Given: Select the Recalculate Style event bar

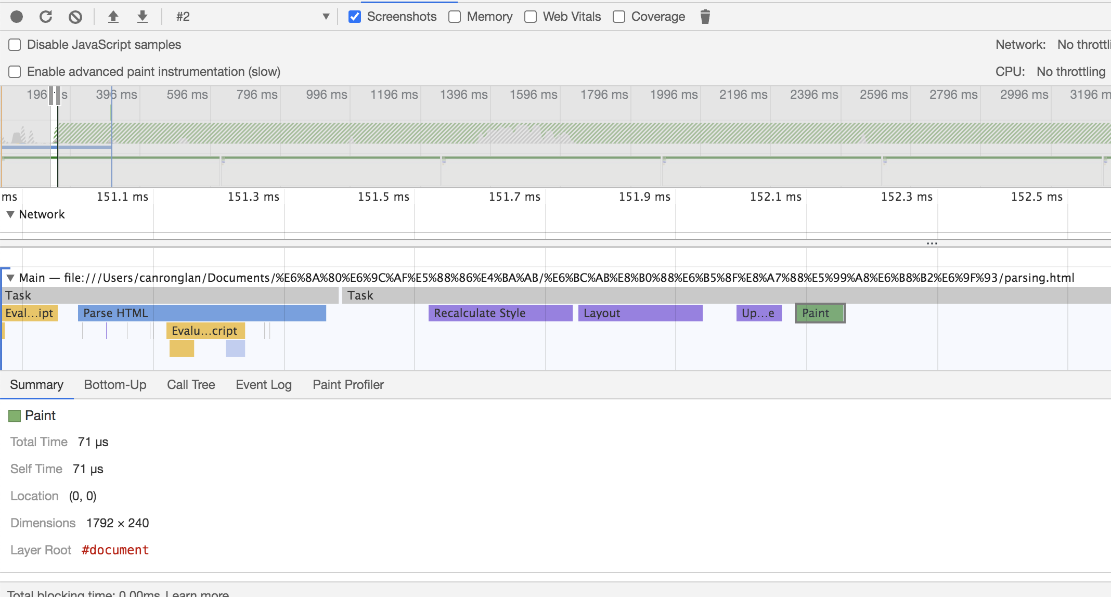Looking at the screenshot, I should click(x=500, y=313).
